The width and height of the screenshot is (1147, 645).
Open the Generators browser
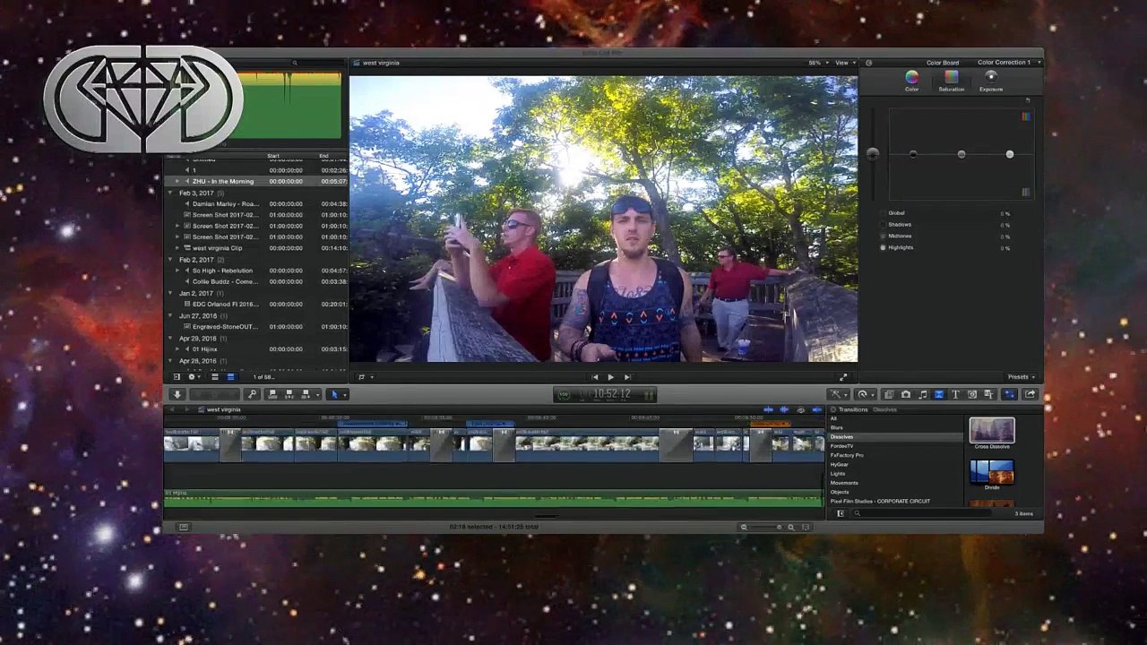pos(972,394)
